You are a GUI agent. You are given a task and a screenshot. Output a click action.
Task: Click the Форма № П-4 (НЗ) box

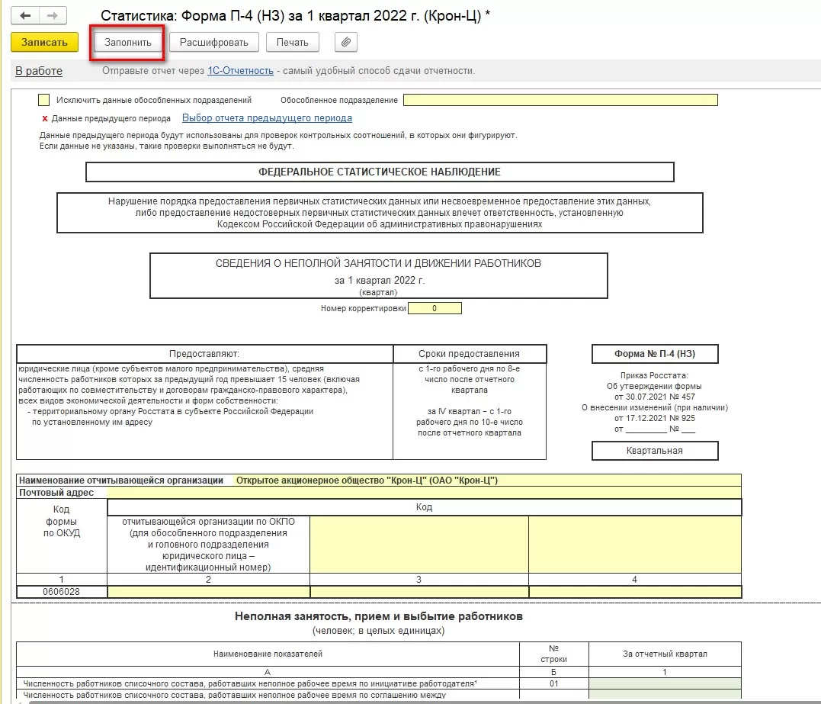pyautogui.click(x=655, y=354)
